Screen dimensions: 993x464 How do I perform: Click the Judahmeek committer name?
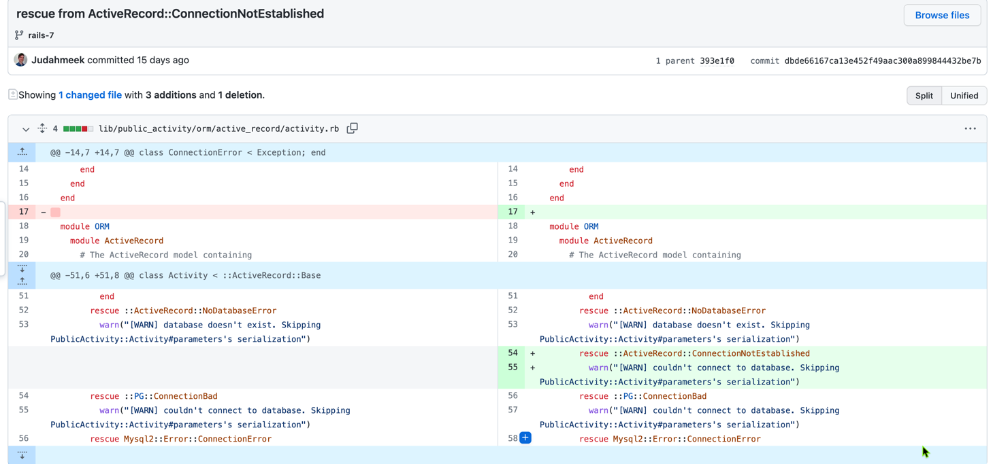click(58, 60)
